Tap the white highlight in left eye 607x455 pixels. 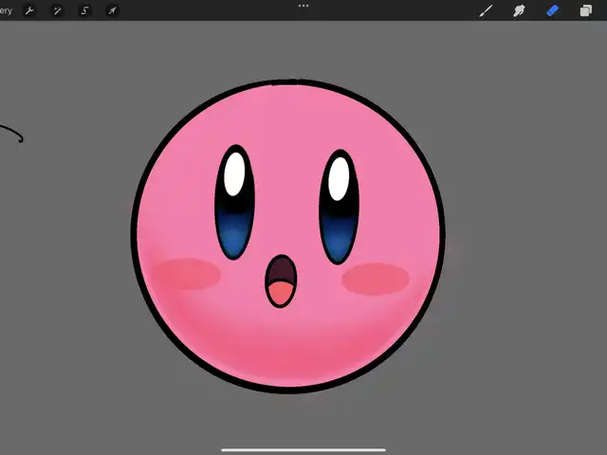(235, 174)
